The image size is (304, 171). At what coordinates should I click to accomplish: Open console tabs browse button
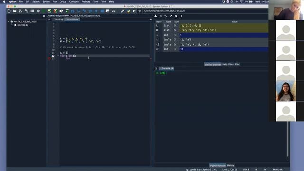(156, 68)
